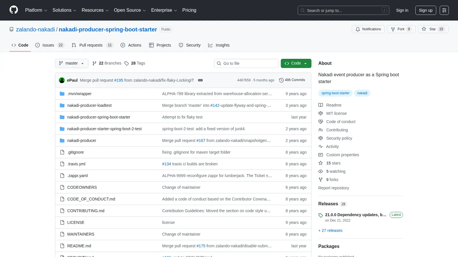Click the .gitignore file icon

tap(62, 152)
